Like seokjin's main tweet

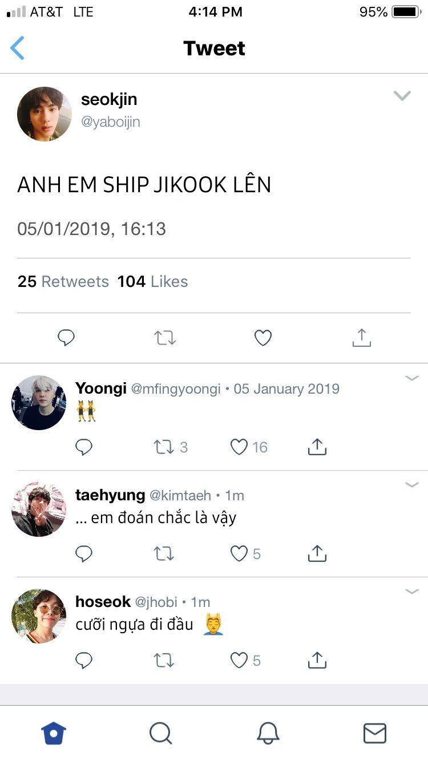[x=263, y=338]
